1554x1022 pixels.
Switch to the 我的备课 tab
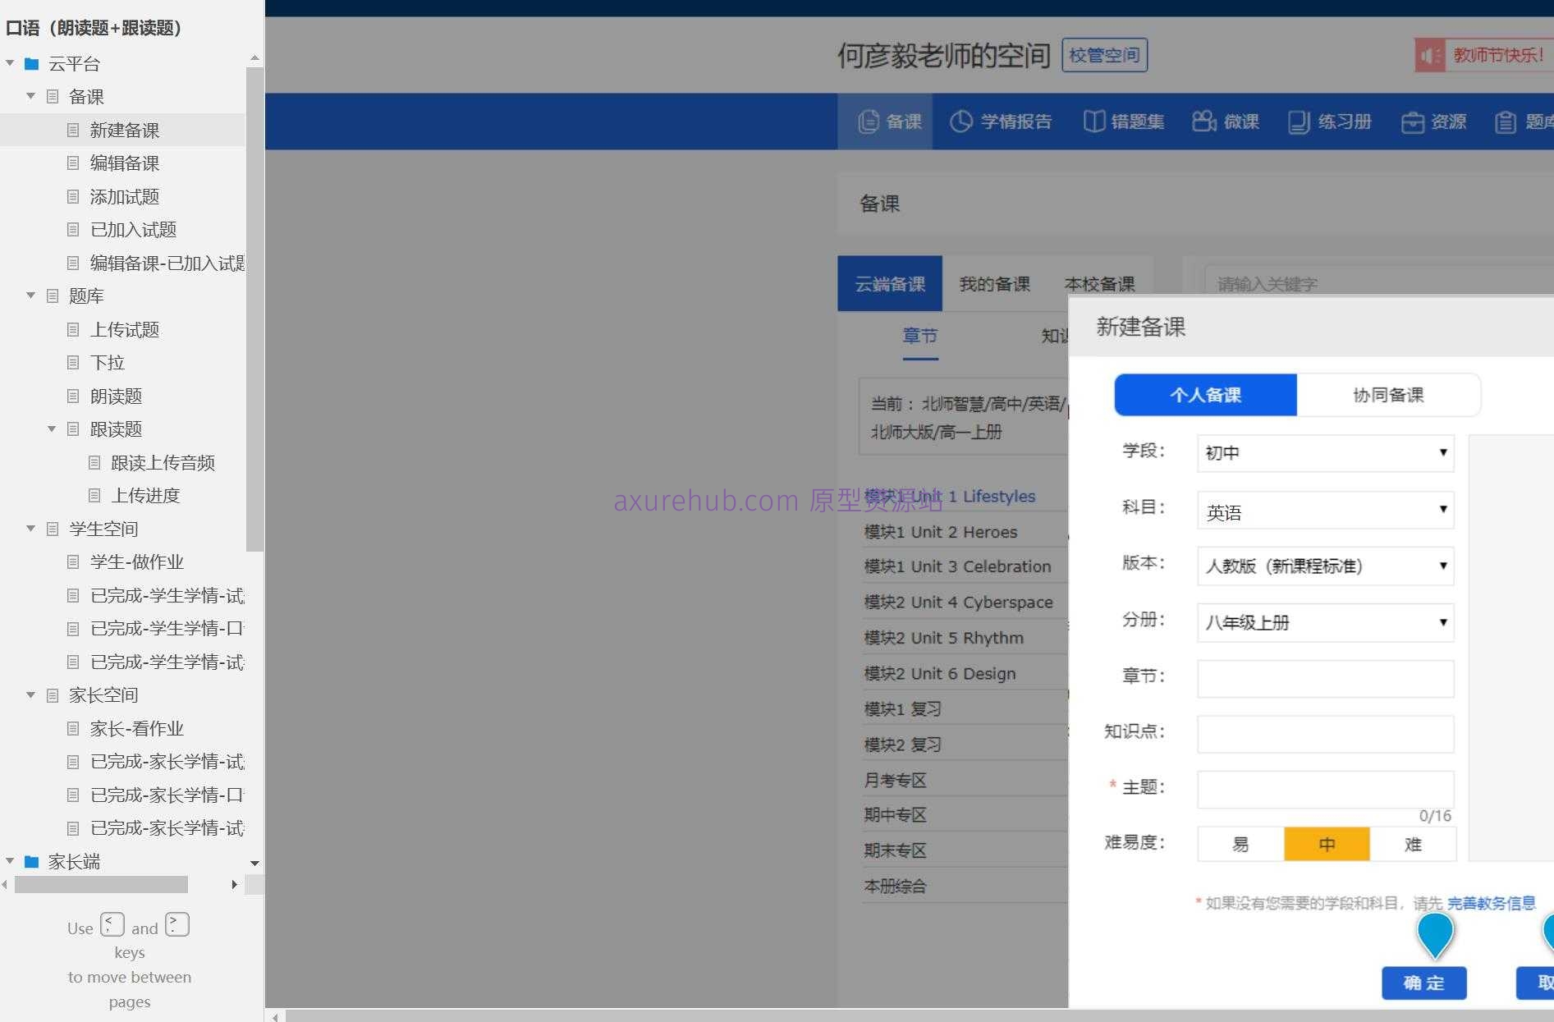994,284
